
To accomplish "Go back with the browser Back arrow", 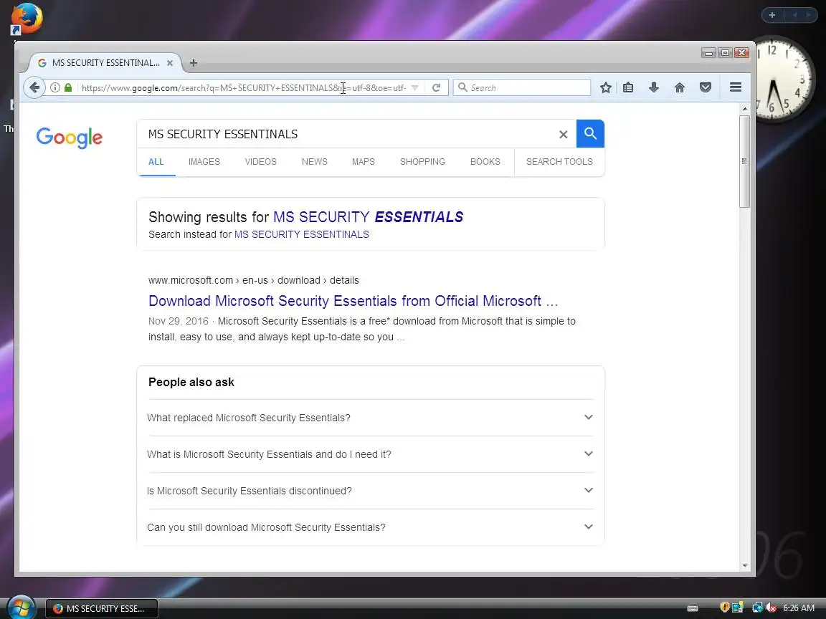I will click(x=34, y=87).
